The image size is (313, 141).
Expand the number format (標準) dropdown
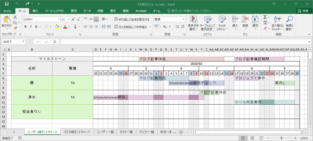pyautogui.click(x=183, y=20)
